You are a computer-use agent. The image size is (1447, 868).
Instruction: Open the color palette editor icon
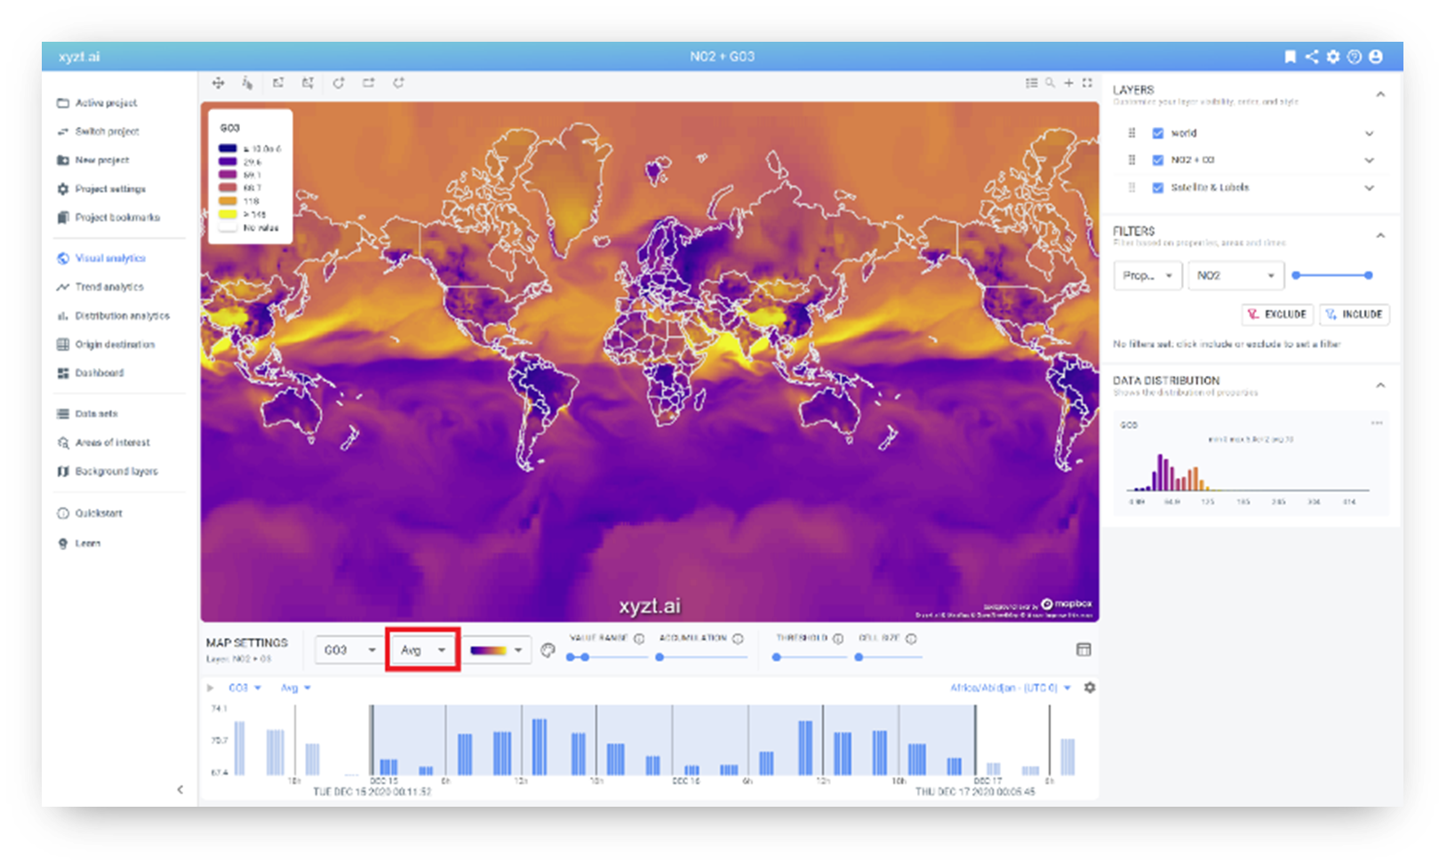pos(548,650)
